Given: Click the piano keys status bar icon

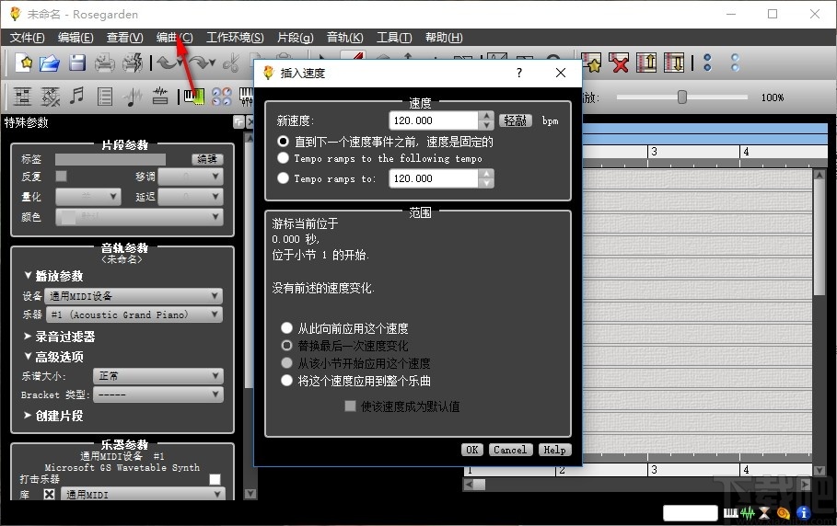Looking at the screenshot, I should pyautogui.click(x=731, y=513).
